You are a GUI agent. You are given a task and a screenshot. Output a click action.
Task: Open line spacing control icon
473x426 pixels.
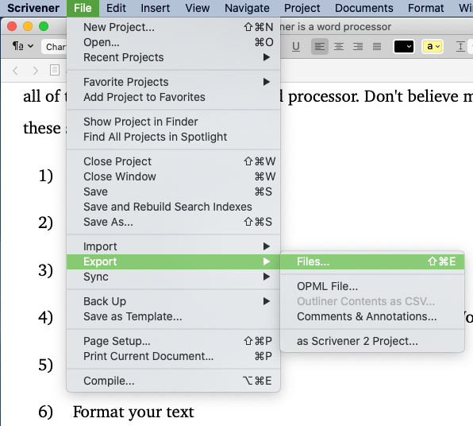click(460, 47)
